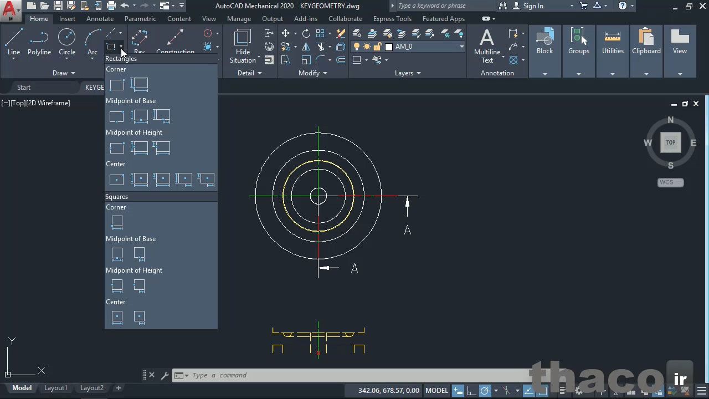The height and width of the screenshot is (399, 709).
Task: Click the white layer color swatch
Action: pos(389,47)
